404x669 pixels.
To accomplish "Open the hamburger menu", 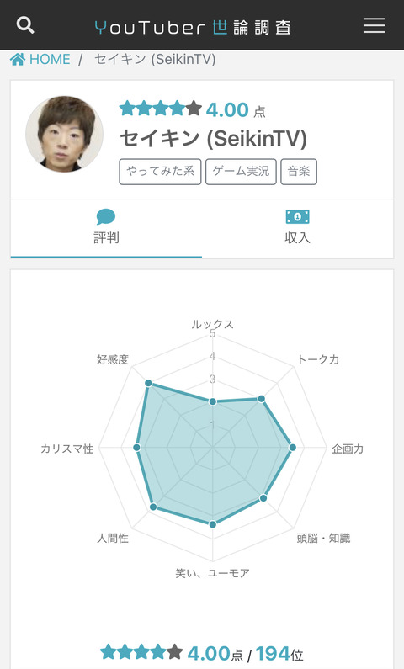I will (x=375, y=25).
